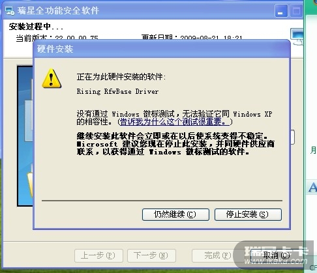Click the computer monitor icon at top right
The width and height of the screenshot is (317, 273).
[297, 36]
